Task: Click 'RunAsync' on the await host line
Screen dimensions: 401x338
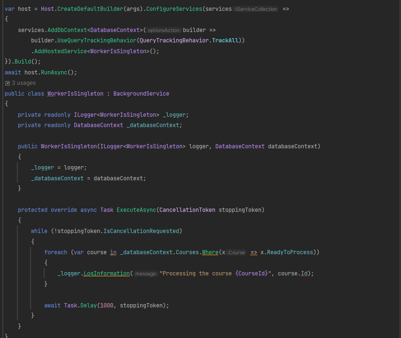Action: (x=54, y=72)
